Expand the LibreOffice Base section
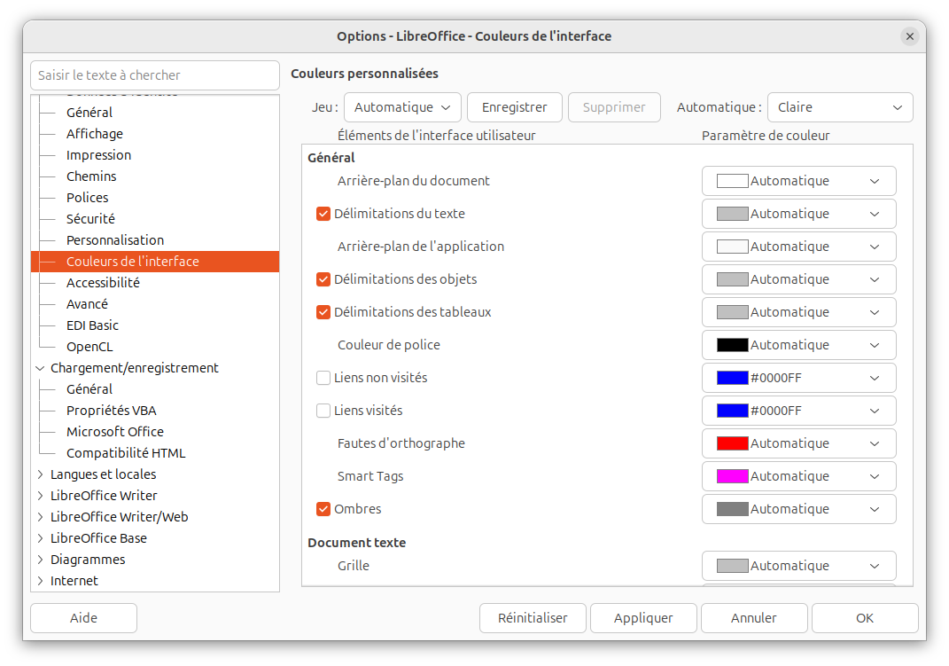Viewport: 949px width, 666px height. 40,538
